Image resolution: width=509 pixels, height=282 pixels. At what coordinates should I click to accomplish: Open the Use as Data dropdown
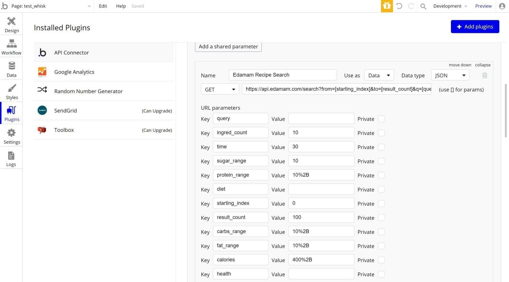tap(379, 75)
